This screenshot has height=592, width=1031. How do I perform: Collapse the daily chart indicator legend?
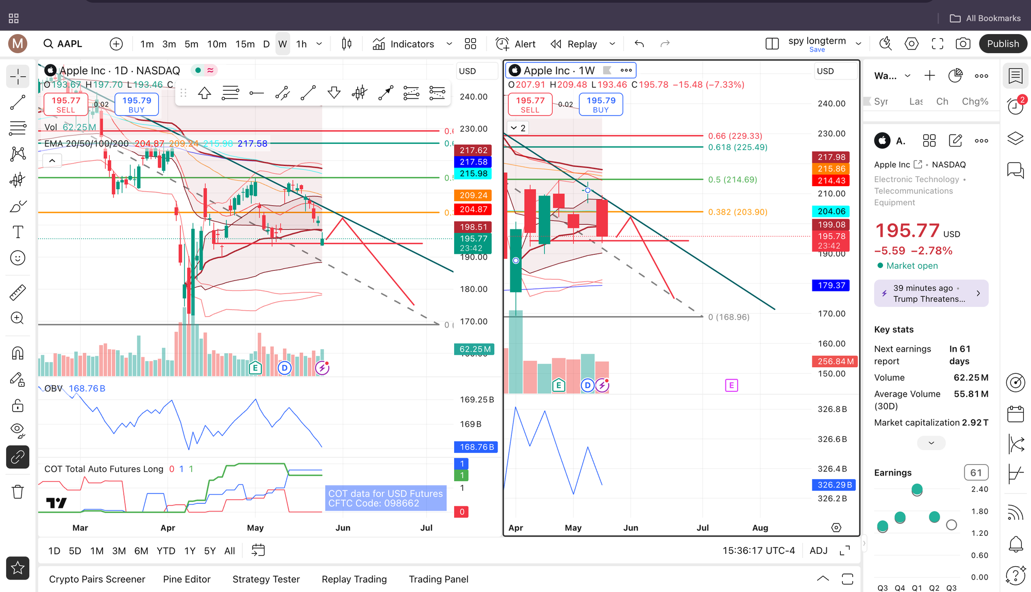point(52,161)
